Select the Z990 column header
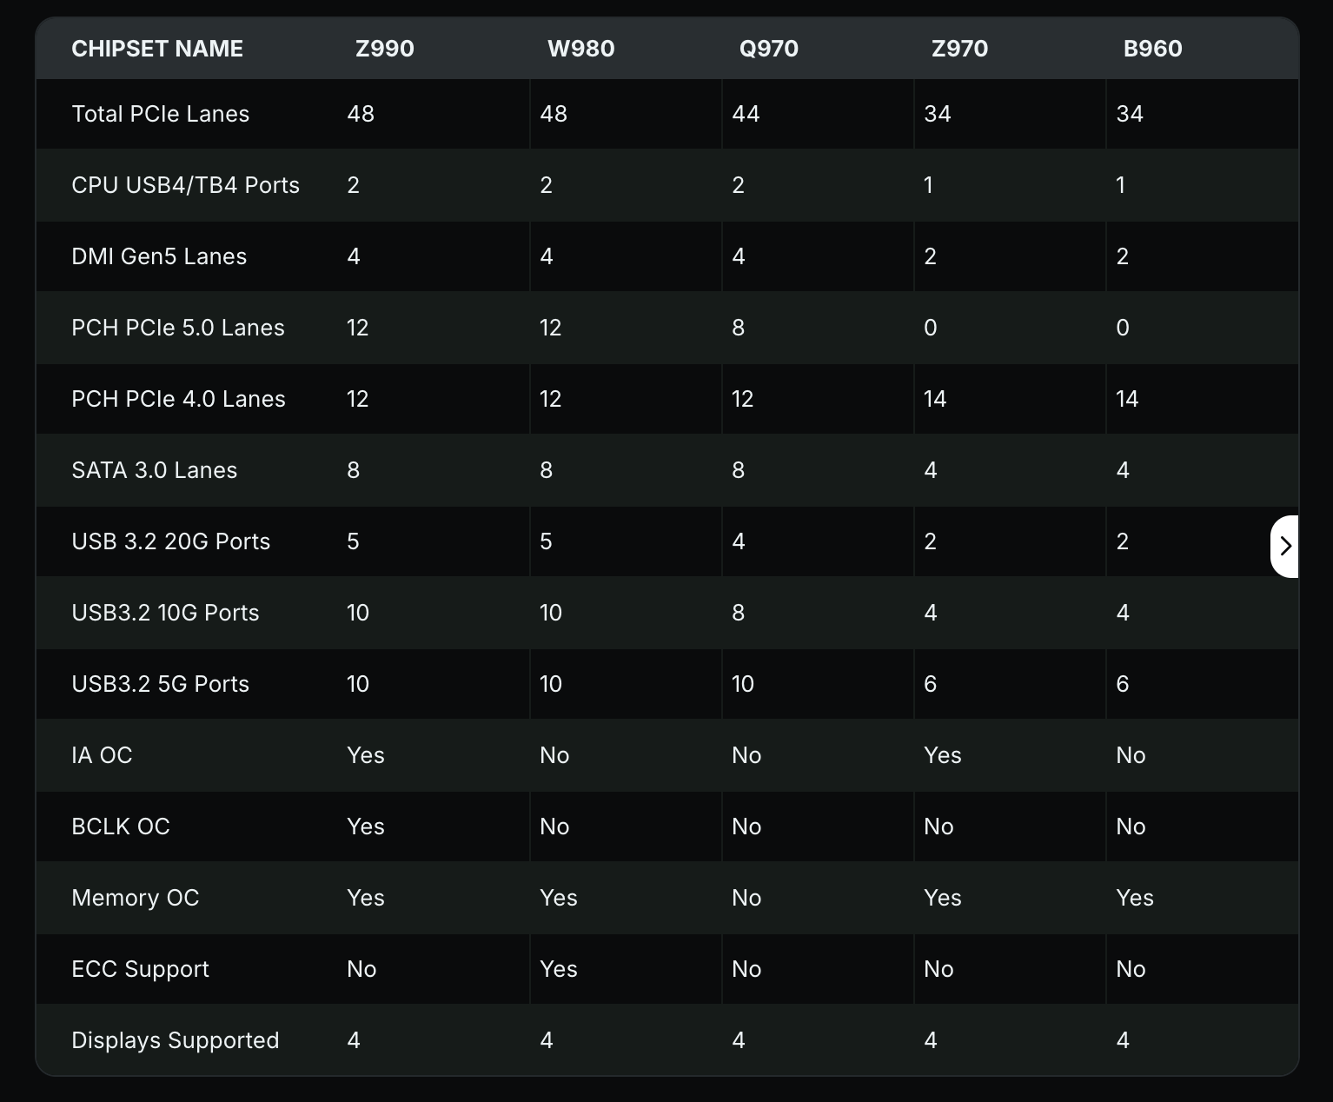 click(384, 49)
